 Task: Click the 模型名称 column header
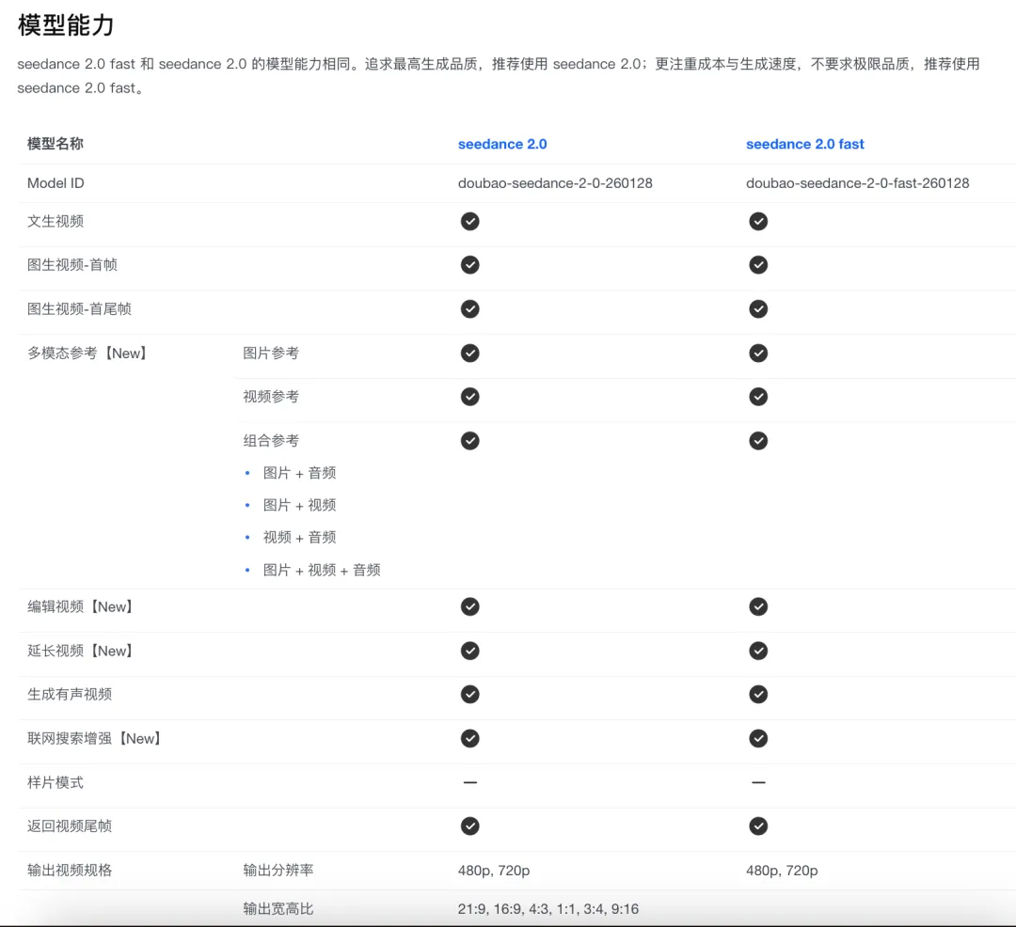point(56,144)
